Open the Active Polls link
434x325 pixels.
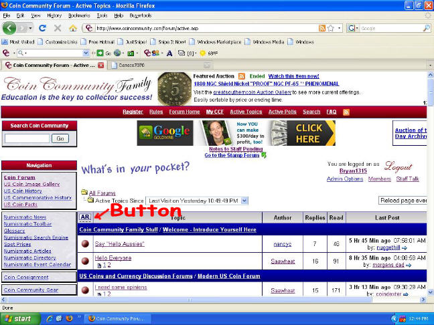tap(283, 112)
